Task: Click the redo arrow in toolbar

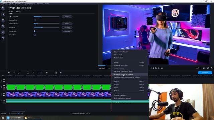Action: [14, 73]
